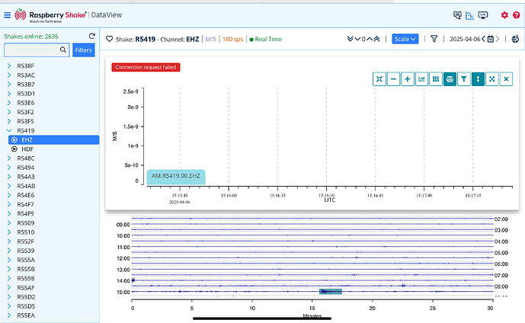This screenshot has height=323, width=525.
Task: Expand waveform plot to fullscreen
Action: [491, 79]
